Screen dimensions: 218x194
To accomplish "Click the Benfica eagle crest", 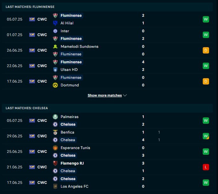I will (x=55, y=132).
